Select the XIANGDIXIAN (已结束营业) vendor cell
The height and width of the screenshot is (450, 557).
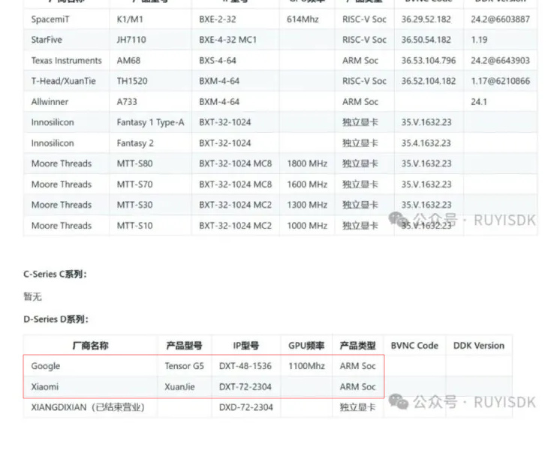[88, 407]
